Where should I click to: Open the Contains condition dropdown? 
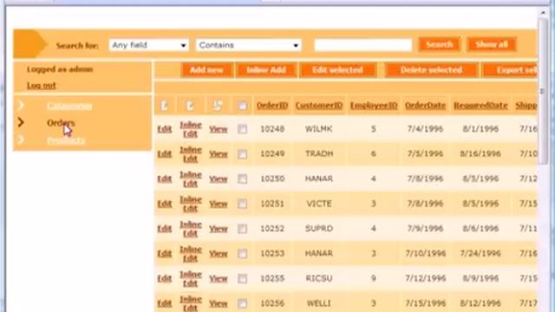(248, 45)
